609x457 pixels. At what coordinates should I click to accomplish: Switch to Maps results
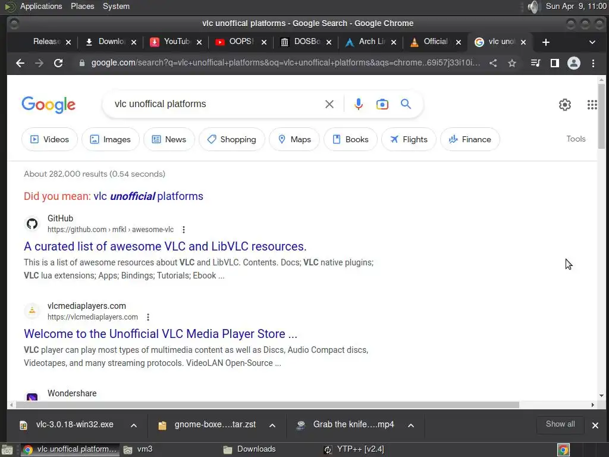click(294, 139)
